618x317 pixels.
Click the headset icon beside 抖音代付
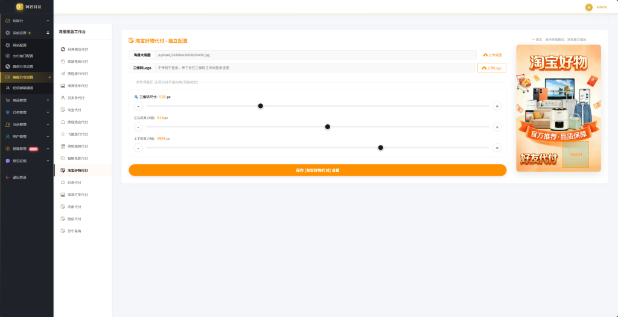pos(63,182)
